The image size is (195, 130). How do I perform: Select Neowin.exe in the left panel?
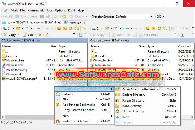pyautogui.click(x=14, y=65)
